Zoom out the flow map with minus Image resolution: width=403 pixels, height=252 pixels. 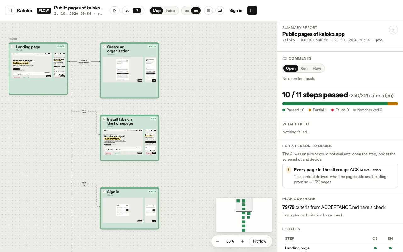[x=218, y=241]
